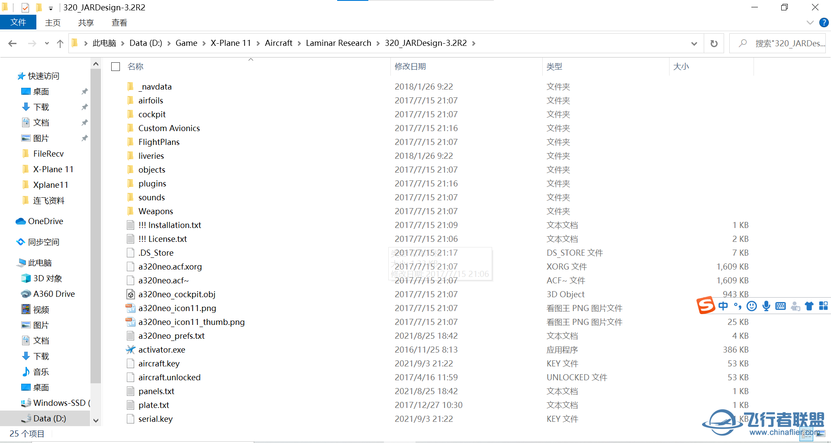Select 此电脑 in navigation pane
Viewport: 831px width, 443px height.
coord(40,263)
